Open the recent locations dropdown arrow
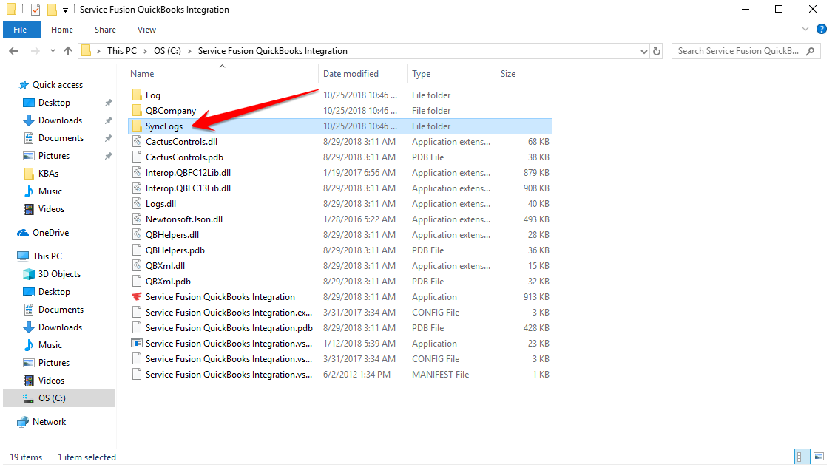The width and height of the screenshot is (835, 467). coord(52,51)
